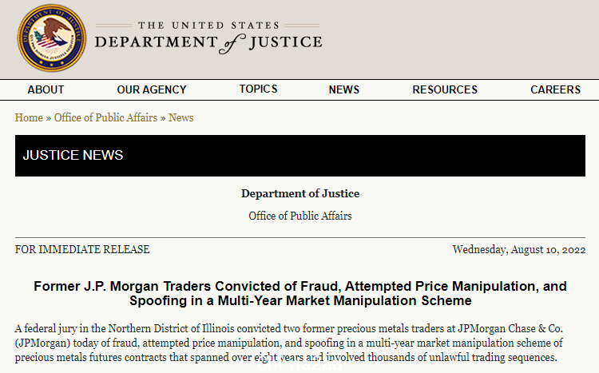Open the ABOUT menu

pyautogui.click(x=46, y=89)
